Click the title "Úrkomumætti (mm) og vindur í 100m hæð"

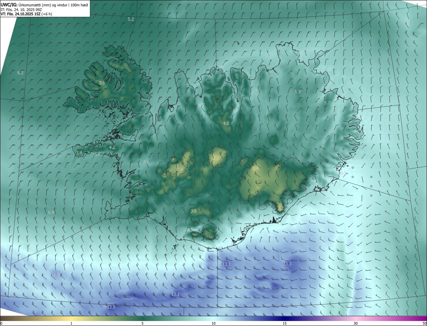(53, 5)
